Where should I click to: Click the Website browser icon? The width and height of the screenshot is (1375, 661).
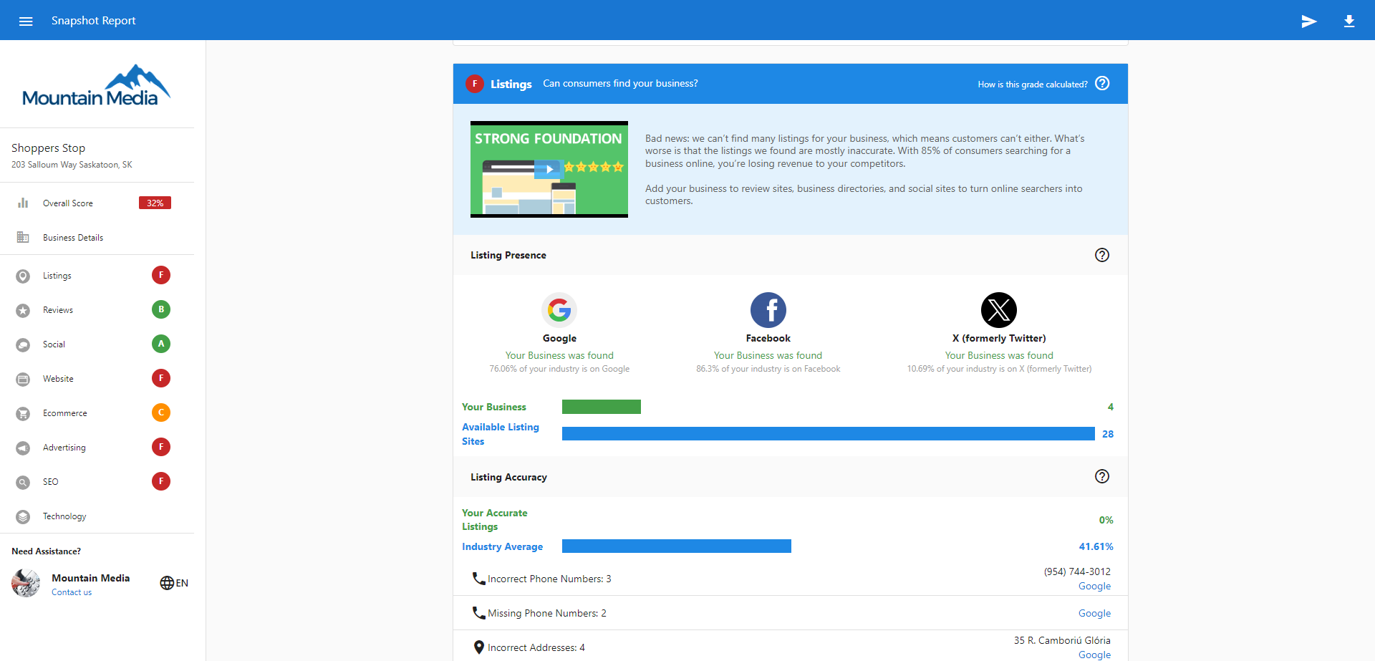pyautogui.click(x=23, y=379)
